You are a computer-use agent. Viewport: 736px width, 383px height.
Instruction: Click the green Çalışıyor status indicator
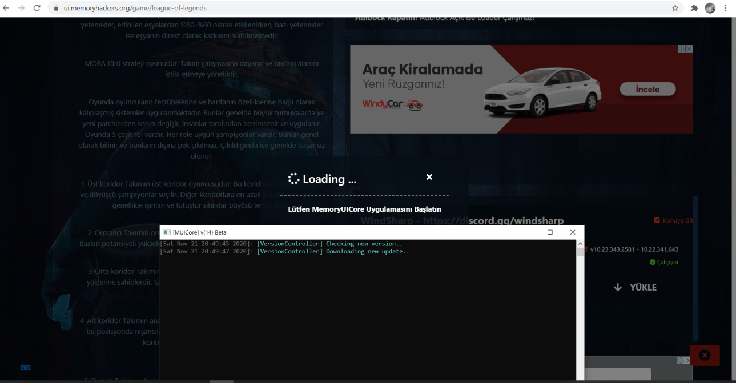coord(664,262)
